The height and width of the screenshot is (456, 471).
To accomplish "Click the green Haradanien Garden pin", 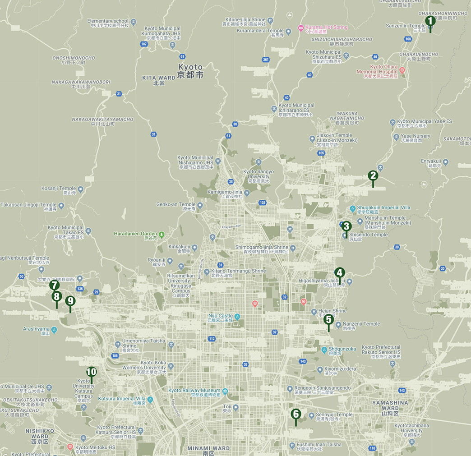I will pyautogui.click(x=162, y=235).
